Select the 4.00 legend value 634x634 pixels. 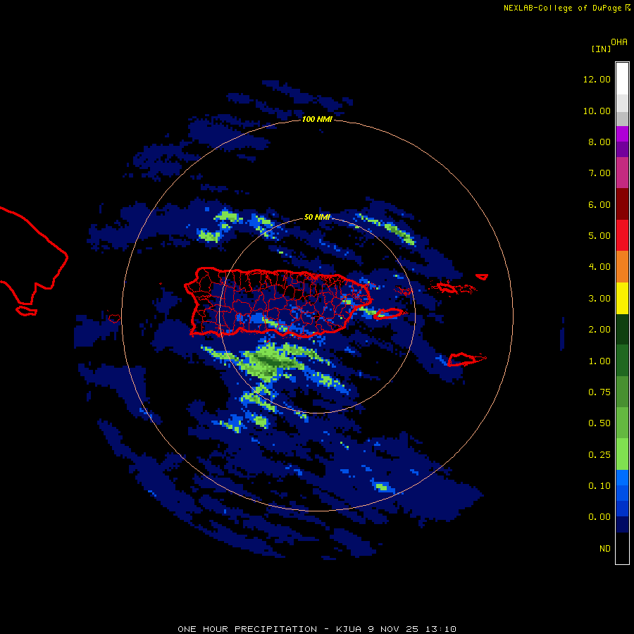(599, 267)
